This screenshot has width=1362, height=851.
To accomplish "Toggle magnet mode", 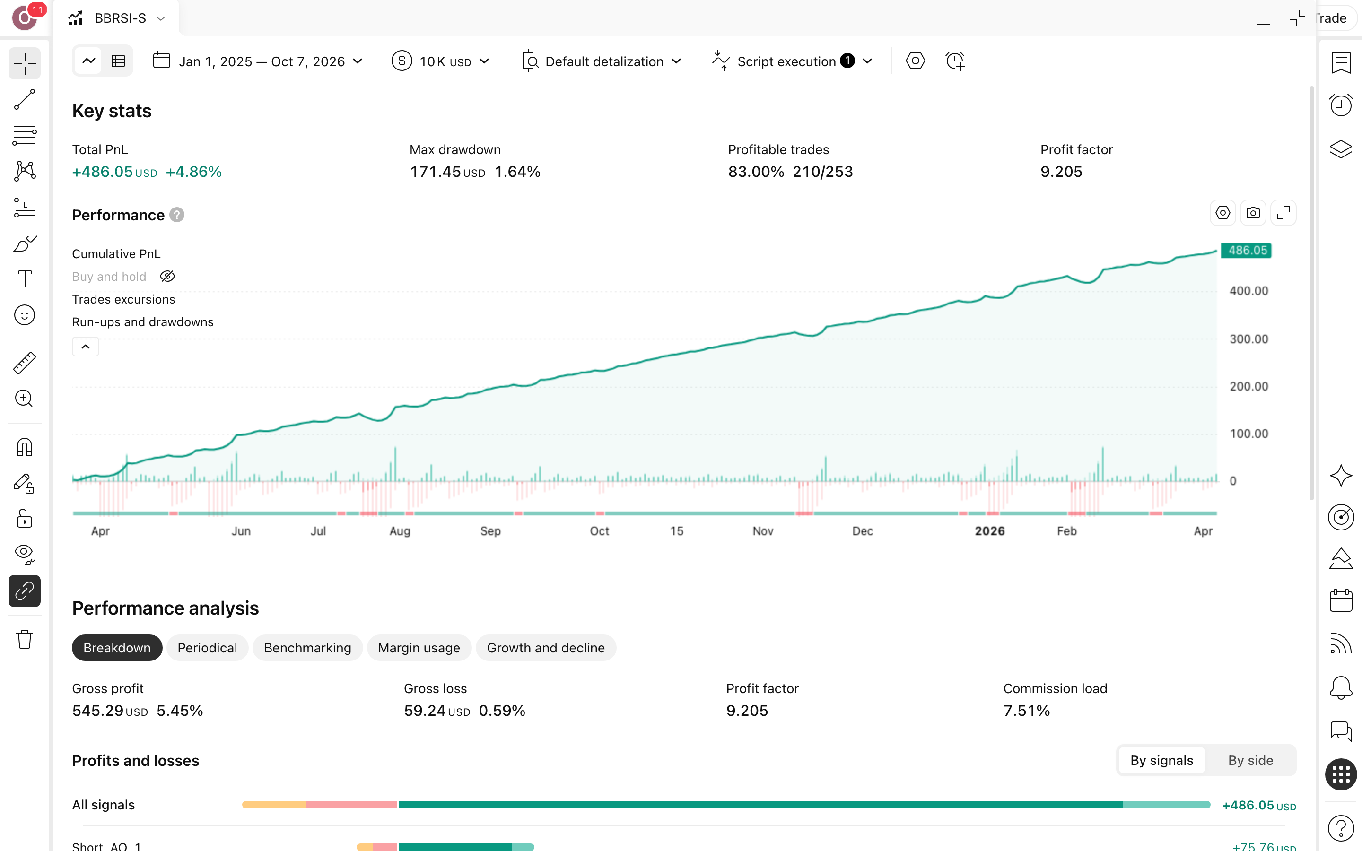I will (x=25, y=447).
